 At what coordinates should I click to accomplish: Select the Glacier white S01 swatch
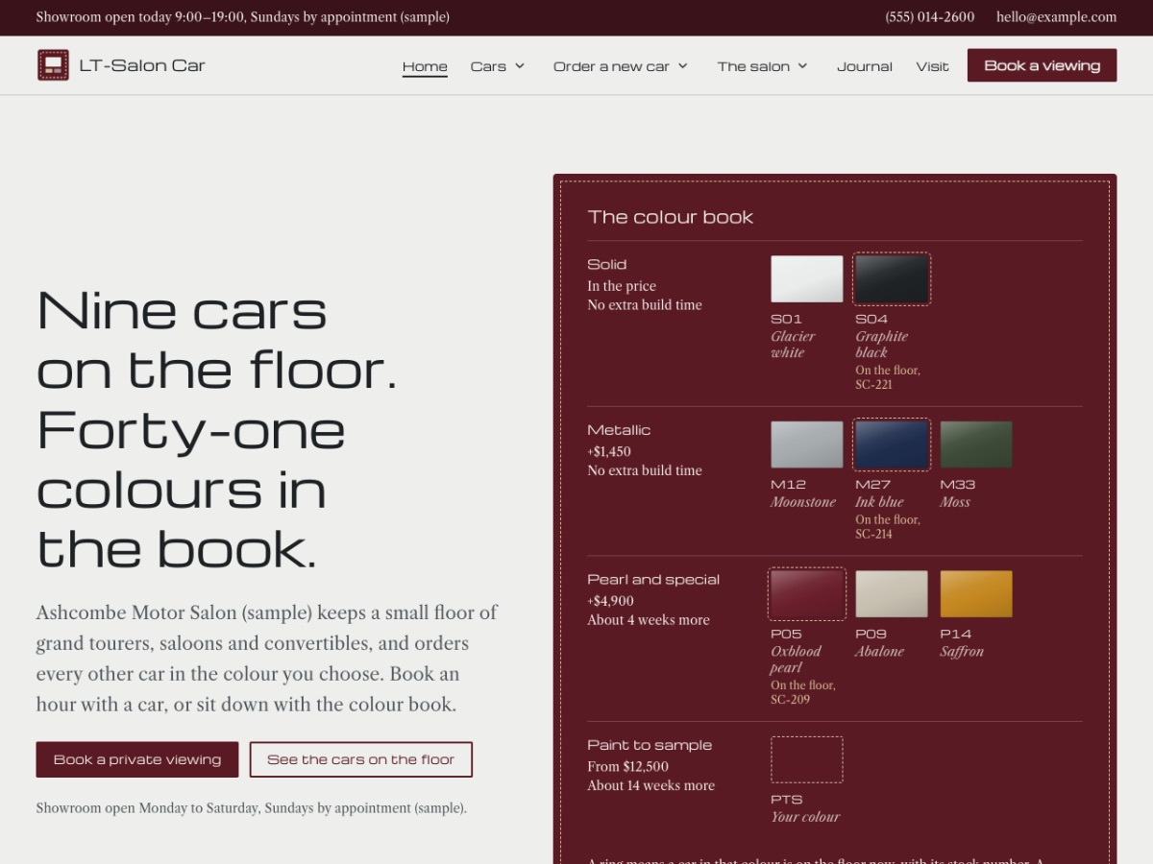807,279
